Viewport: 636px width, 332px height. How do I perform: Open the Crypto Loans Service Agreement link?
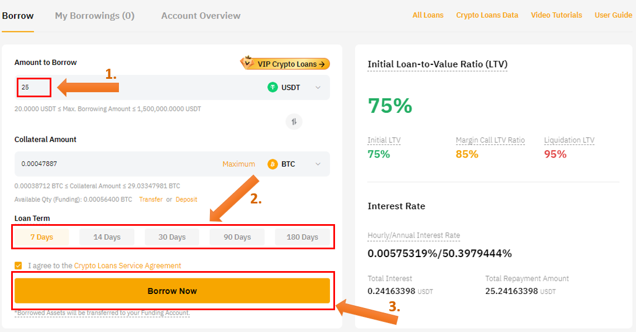pos(127,266)
